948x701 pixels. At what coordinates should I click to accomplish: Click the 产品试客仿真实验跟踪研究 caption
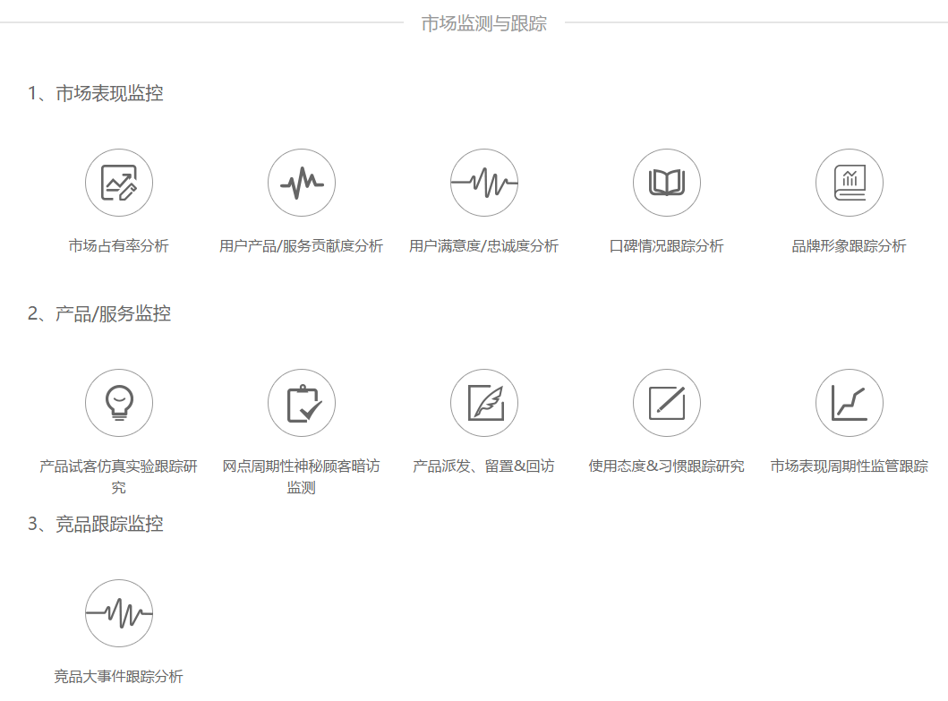(118, 476)
